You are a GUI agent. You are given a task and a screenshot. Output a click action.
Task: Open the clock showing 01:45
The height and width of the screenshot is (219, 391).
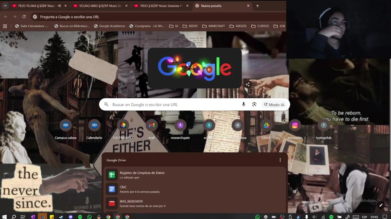pyautogui.click(x=374, y=217)
